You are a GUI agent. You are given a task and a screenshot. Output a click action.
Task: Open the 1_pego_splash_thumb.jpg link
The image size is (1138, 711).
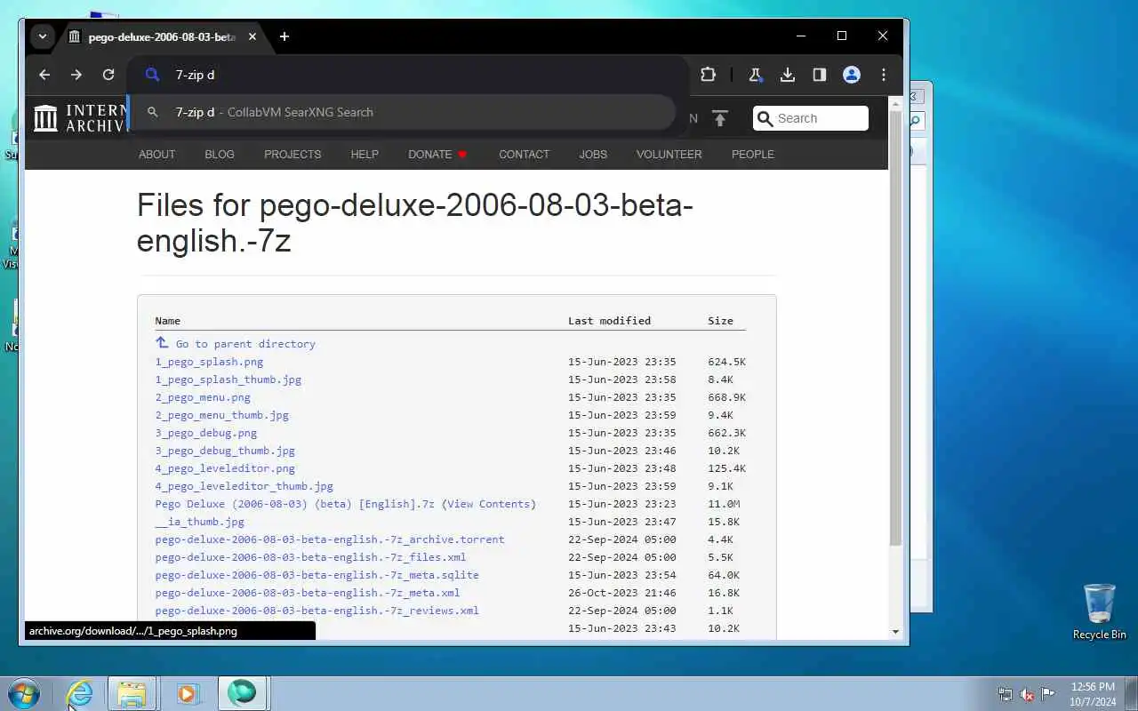(228, 379)
